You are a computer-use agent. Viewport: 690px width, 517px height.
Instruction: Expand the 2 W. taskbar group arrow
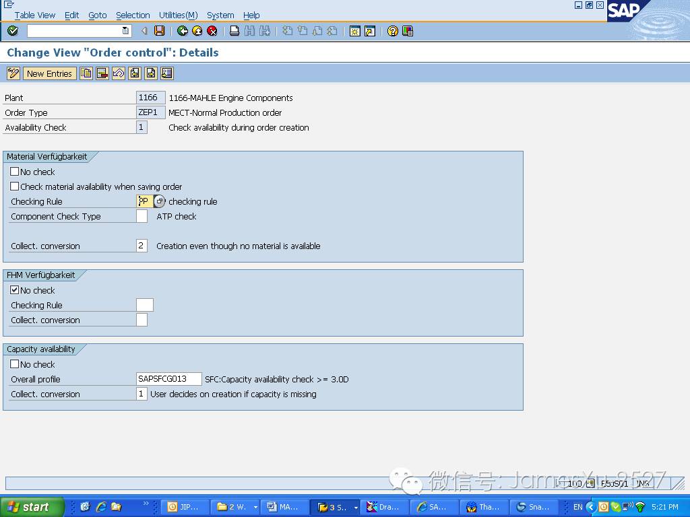(255, 507)
